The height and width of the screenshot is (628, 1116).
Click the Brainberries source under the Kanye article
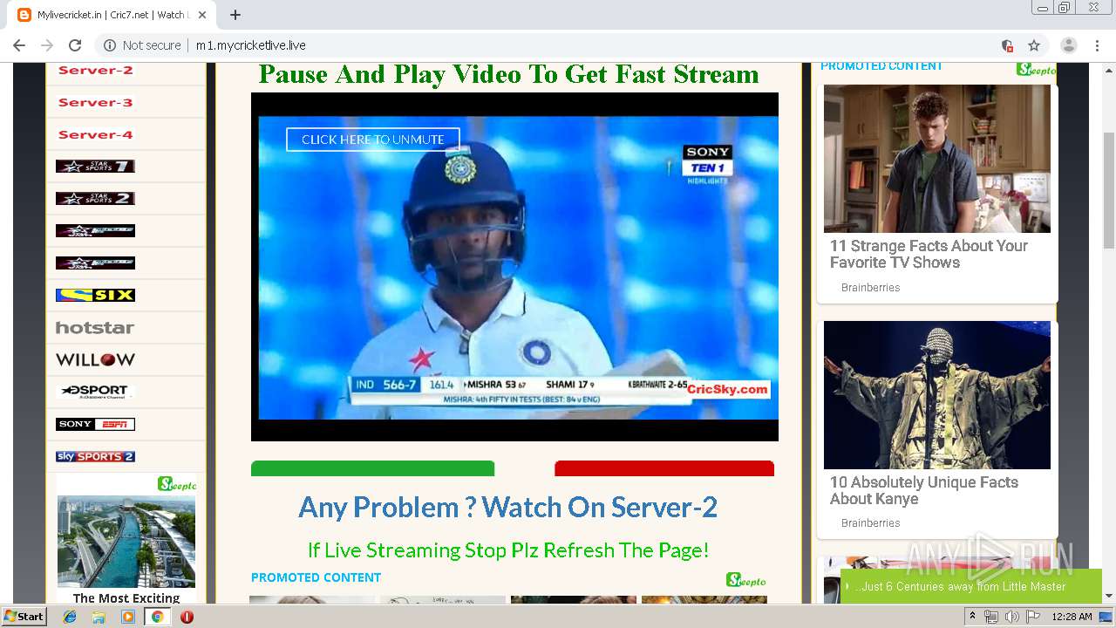[870, 523]
